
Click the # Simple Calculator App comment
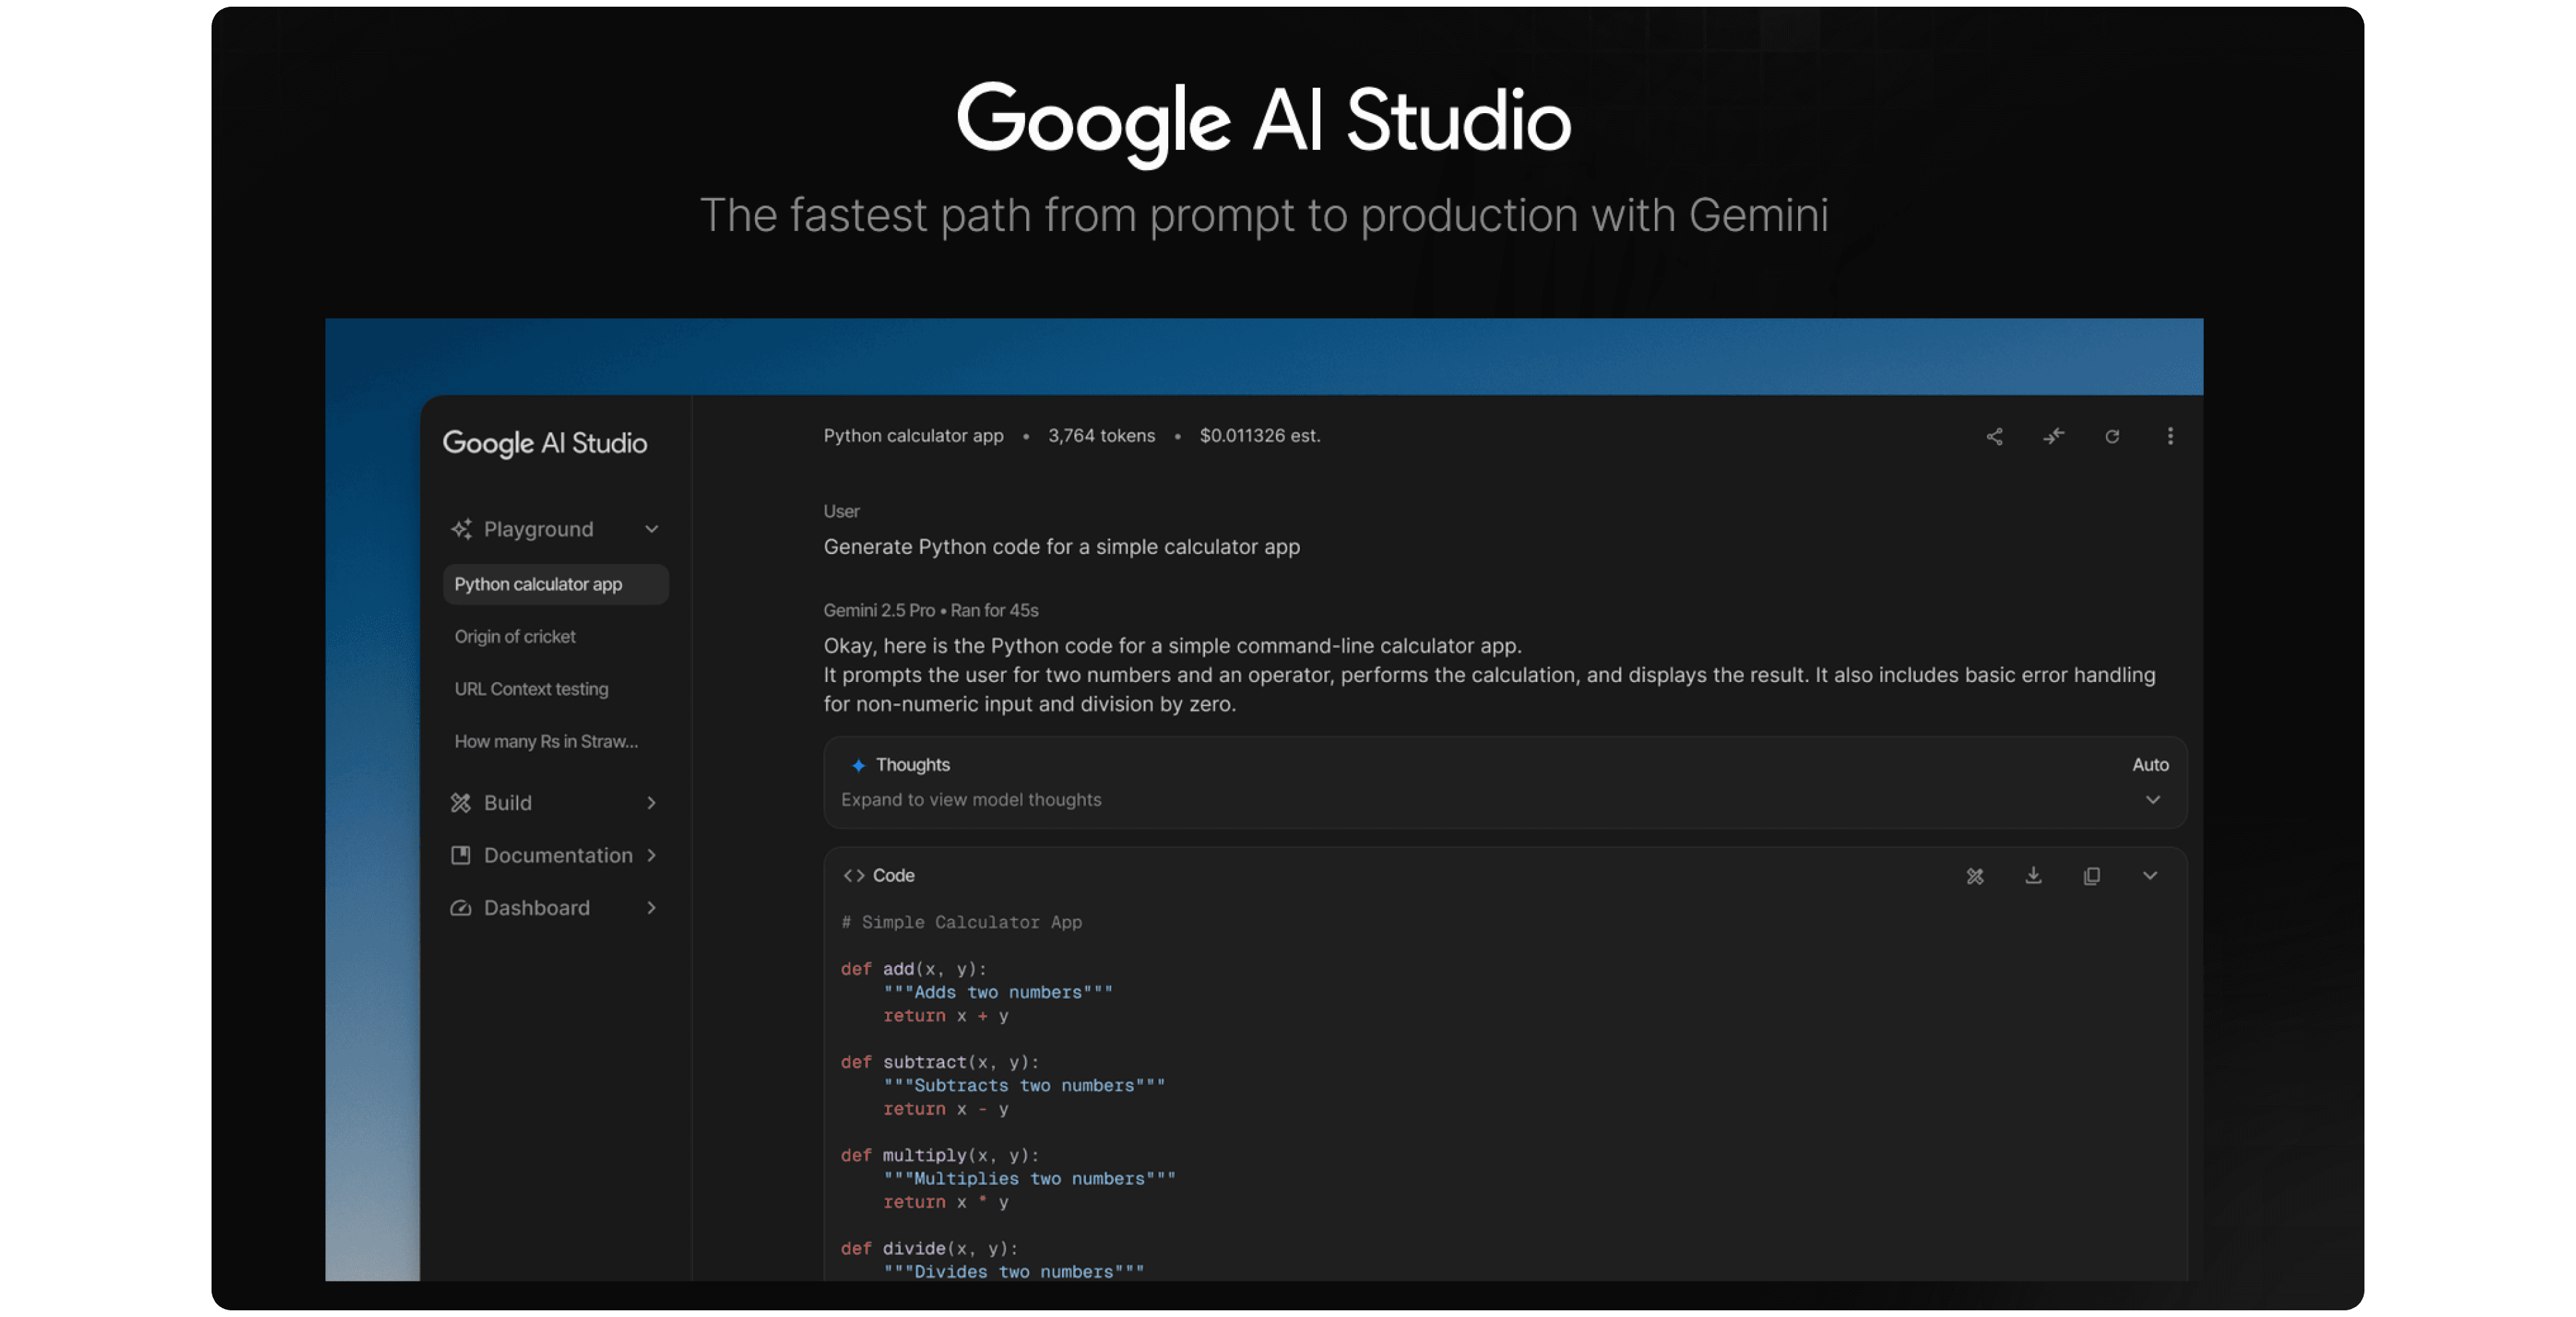coord(962,922)
